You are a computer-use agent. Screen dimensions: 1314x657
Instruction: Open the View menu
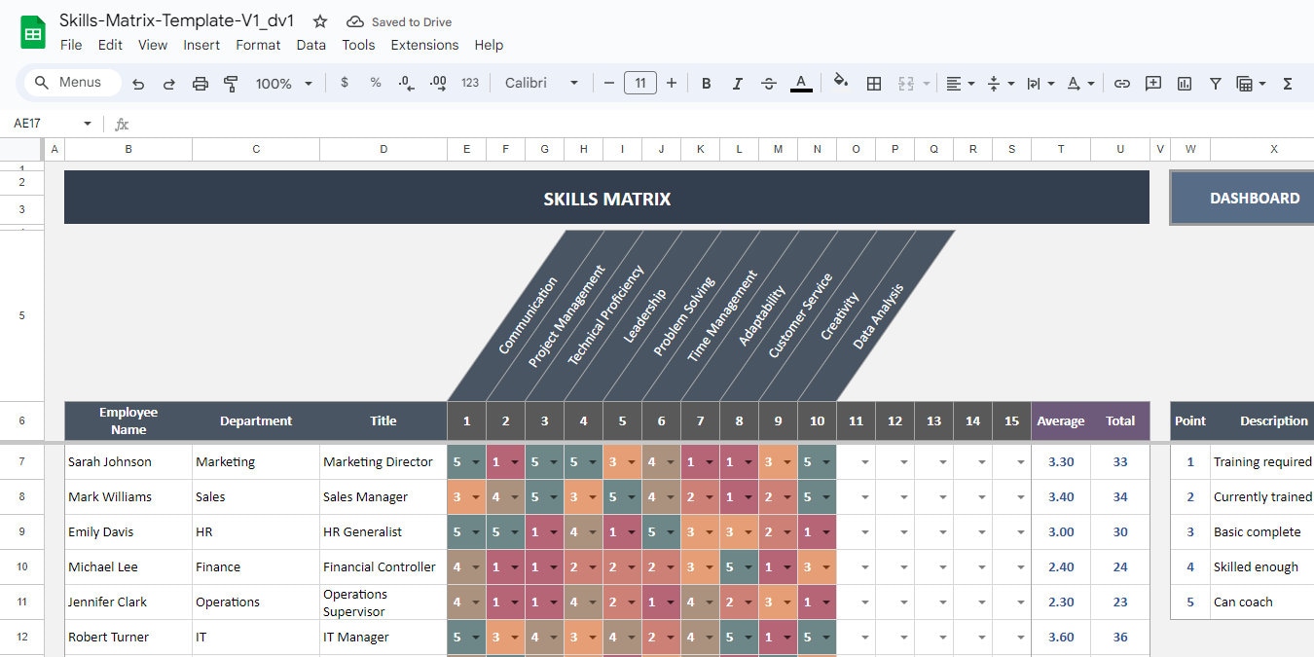(153, 45)
